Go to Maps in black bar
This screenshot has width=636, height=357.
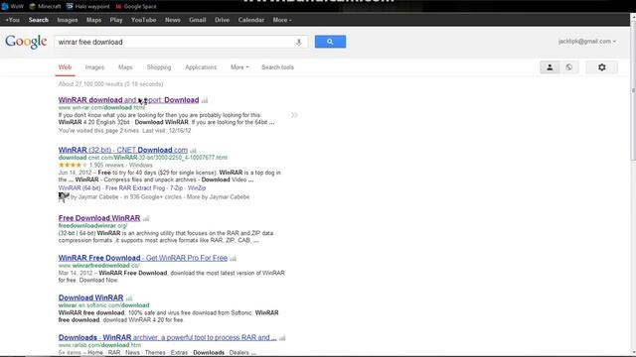click(x=93, y=20)
